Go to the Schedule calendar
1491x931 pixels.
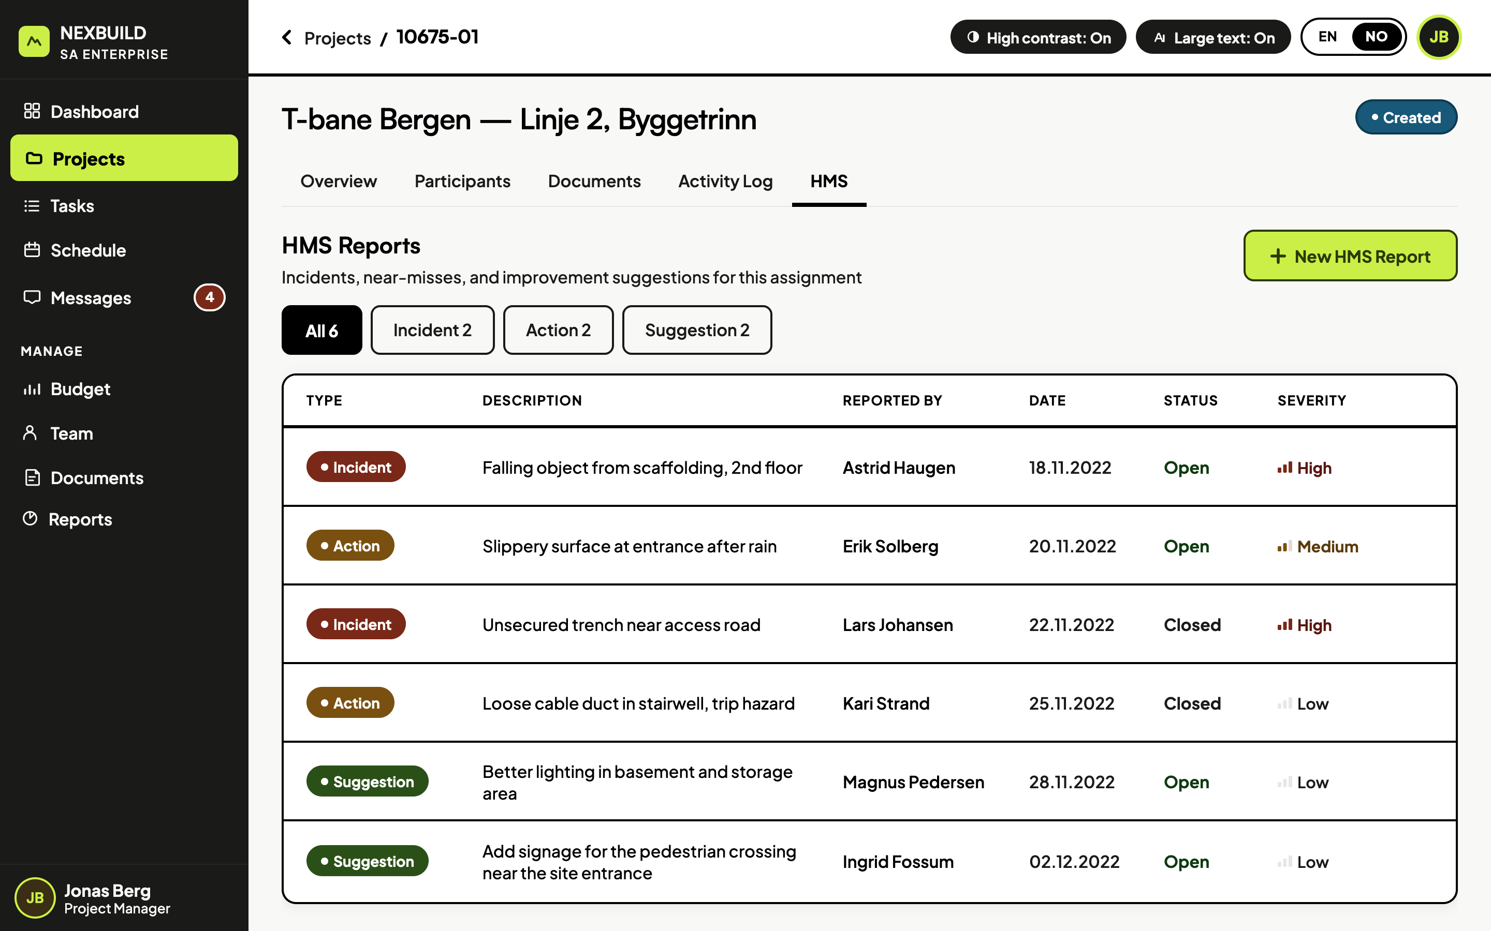click(x=124, y=251)
